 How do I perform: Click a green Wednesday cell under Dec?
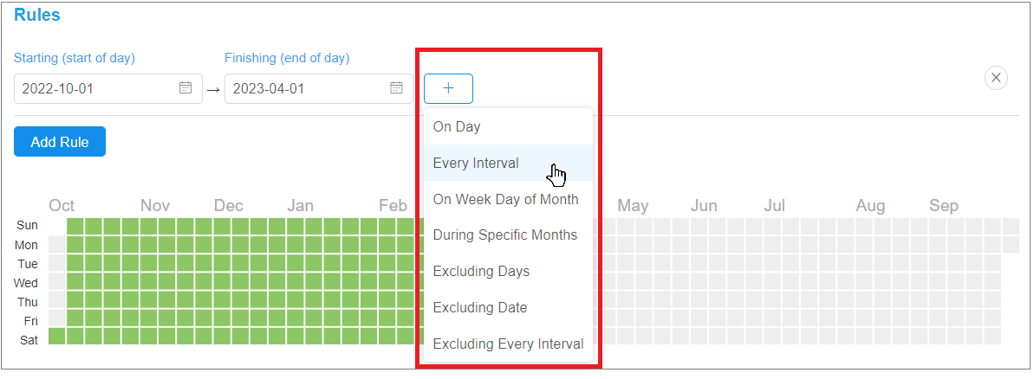tap(223, 281)
